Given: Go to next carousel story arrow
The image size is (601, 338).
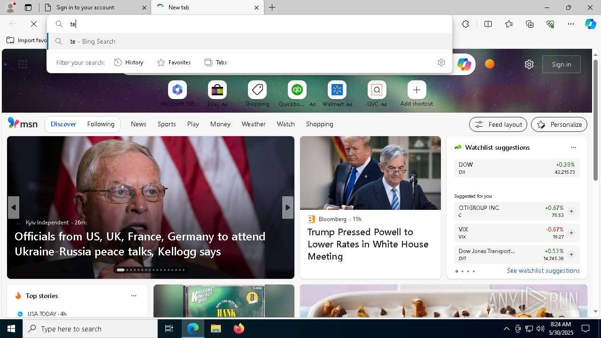Looking at the screenshot, I should pos(288,207).
